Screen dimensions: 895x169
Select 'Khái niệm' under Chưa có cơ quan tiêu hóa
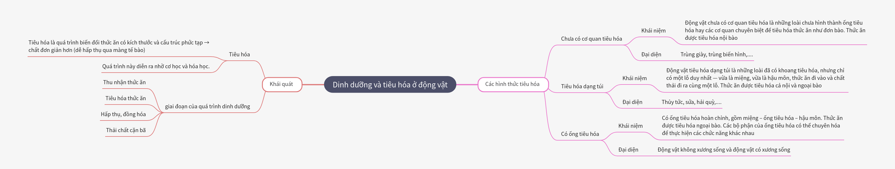click(x=653, y=31)
